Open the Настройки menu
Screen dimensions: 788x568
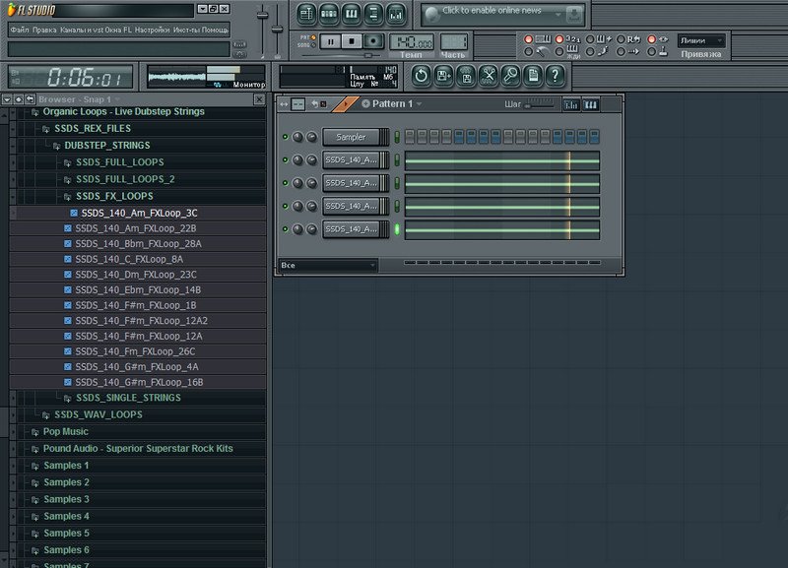(x=152, y=30)
